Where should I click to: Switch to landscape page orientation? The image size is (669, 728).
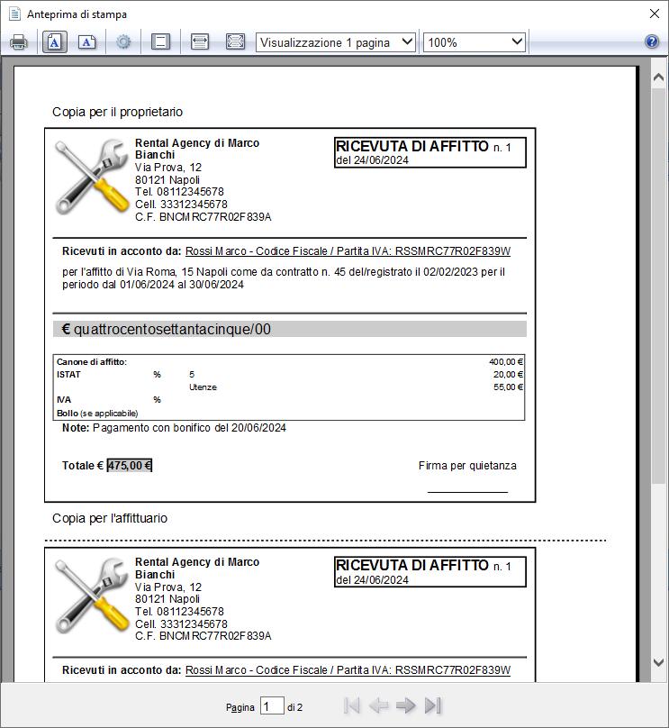coord(86,42)
